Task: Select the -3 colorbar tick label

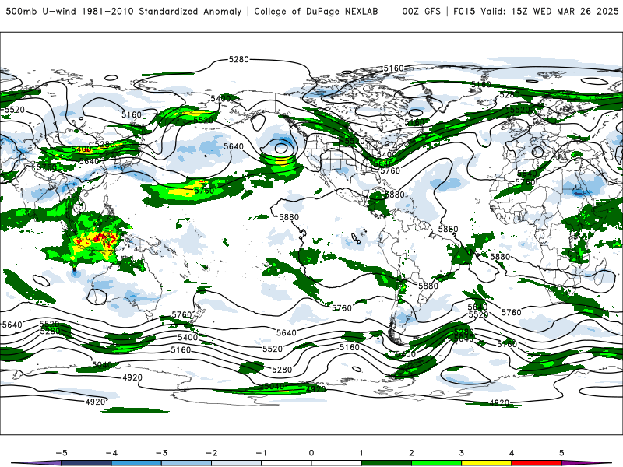Action: coord(161,453)
